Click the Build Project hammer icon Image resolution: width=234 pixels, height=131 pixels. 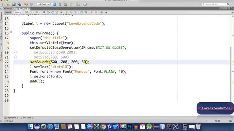pos(60,4)
